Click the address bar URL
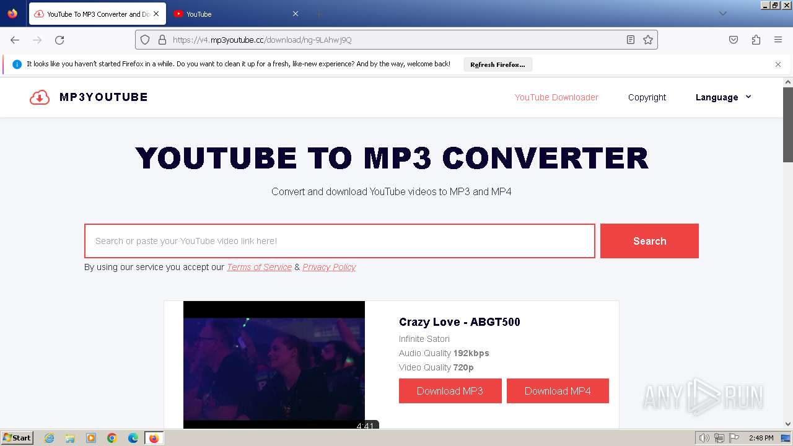Image resolution: width=793 pixels, height=446 pixels. coord(262,40)
